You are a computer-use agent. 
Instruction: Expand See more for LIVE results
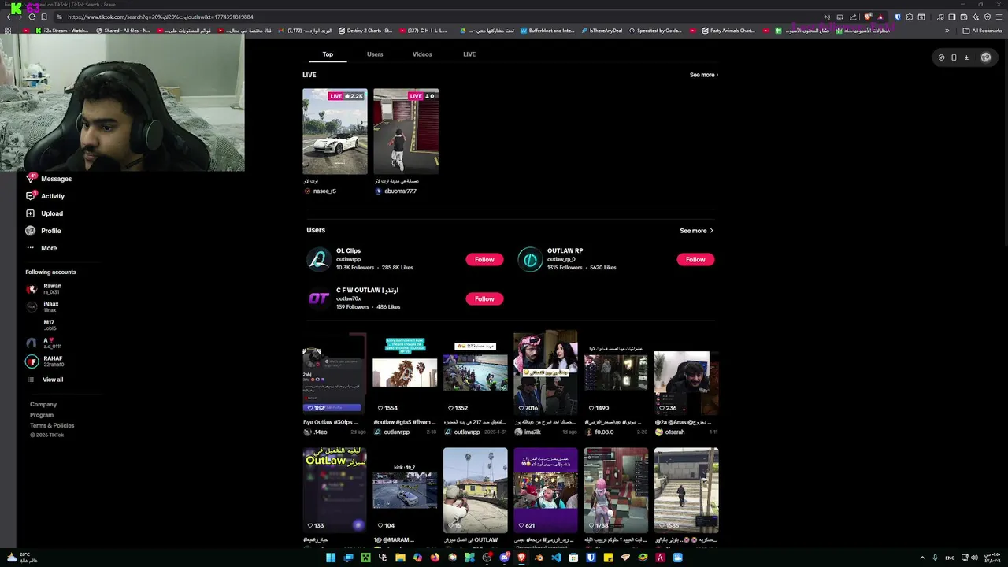(x=703, y=75)
